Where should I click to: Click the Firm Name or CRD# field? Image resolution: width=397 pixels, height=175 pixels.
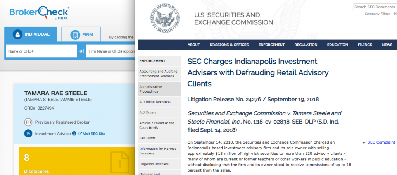(x=110, y=51)
